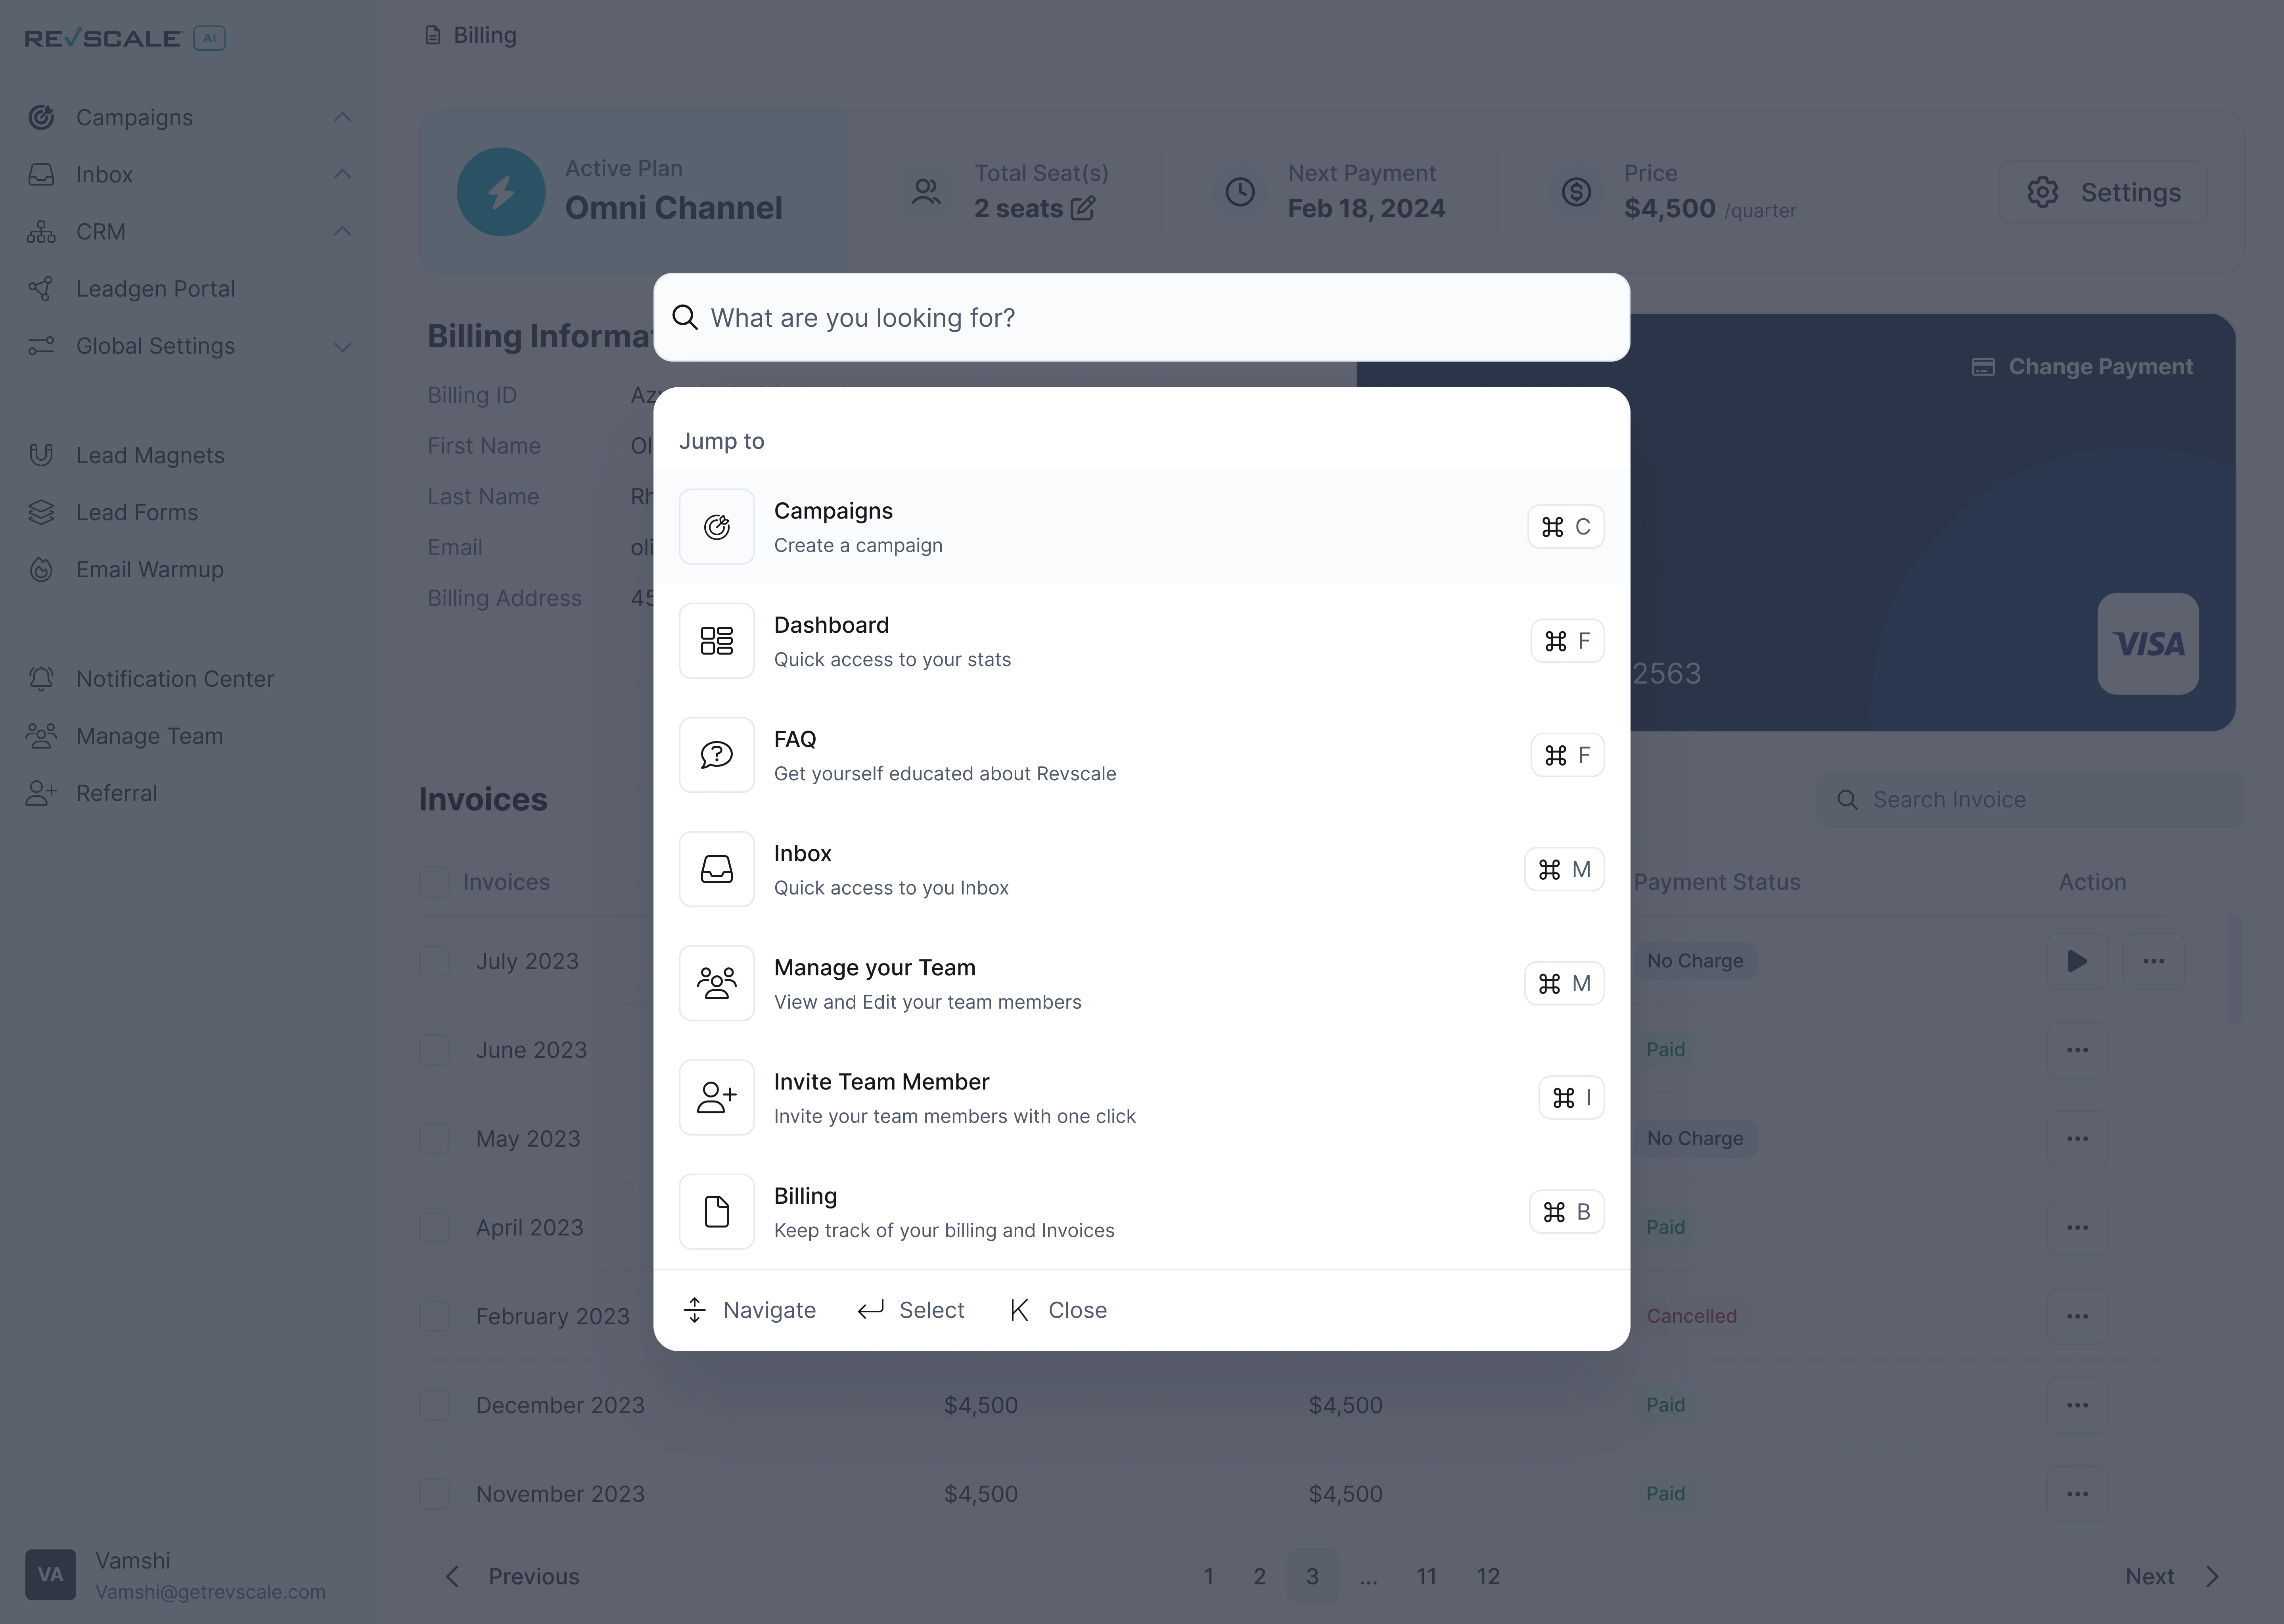The height and width of the screenshot is (1624, 2284).
Task: Click the Email Warmup flame icon
Action: 41,569
